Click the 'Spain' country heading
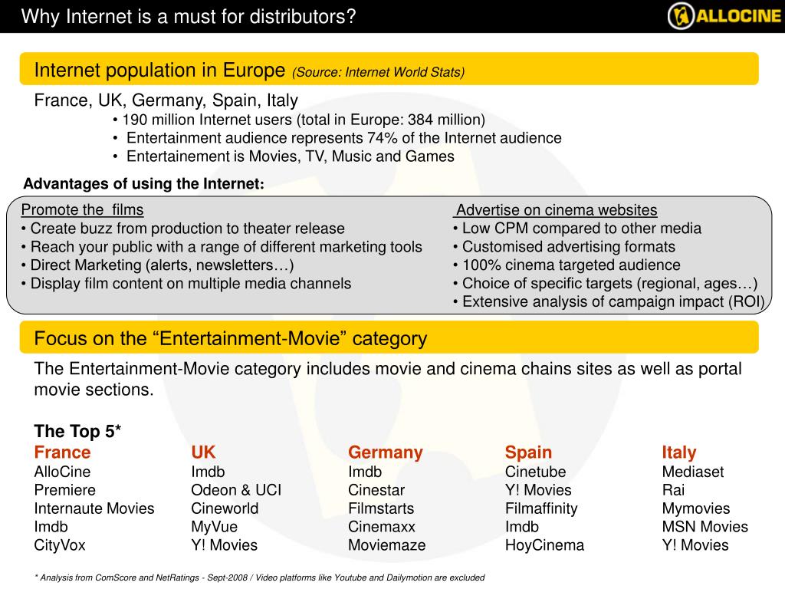The height and width of the screenshot is (589, 785). pos(529,452)
